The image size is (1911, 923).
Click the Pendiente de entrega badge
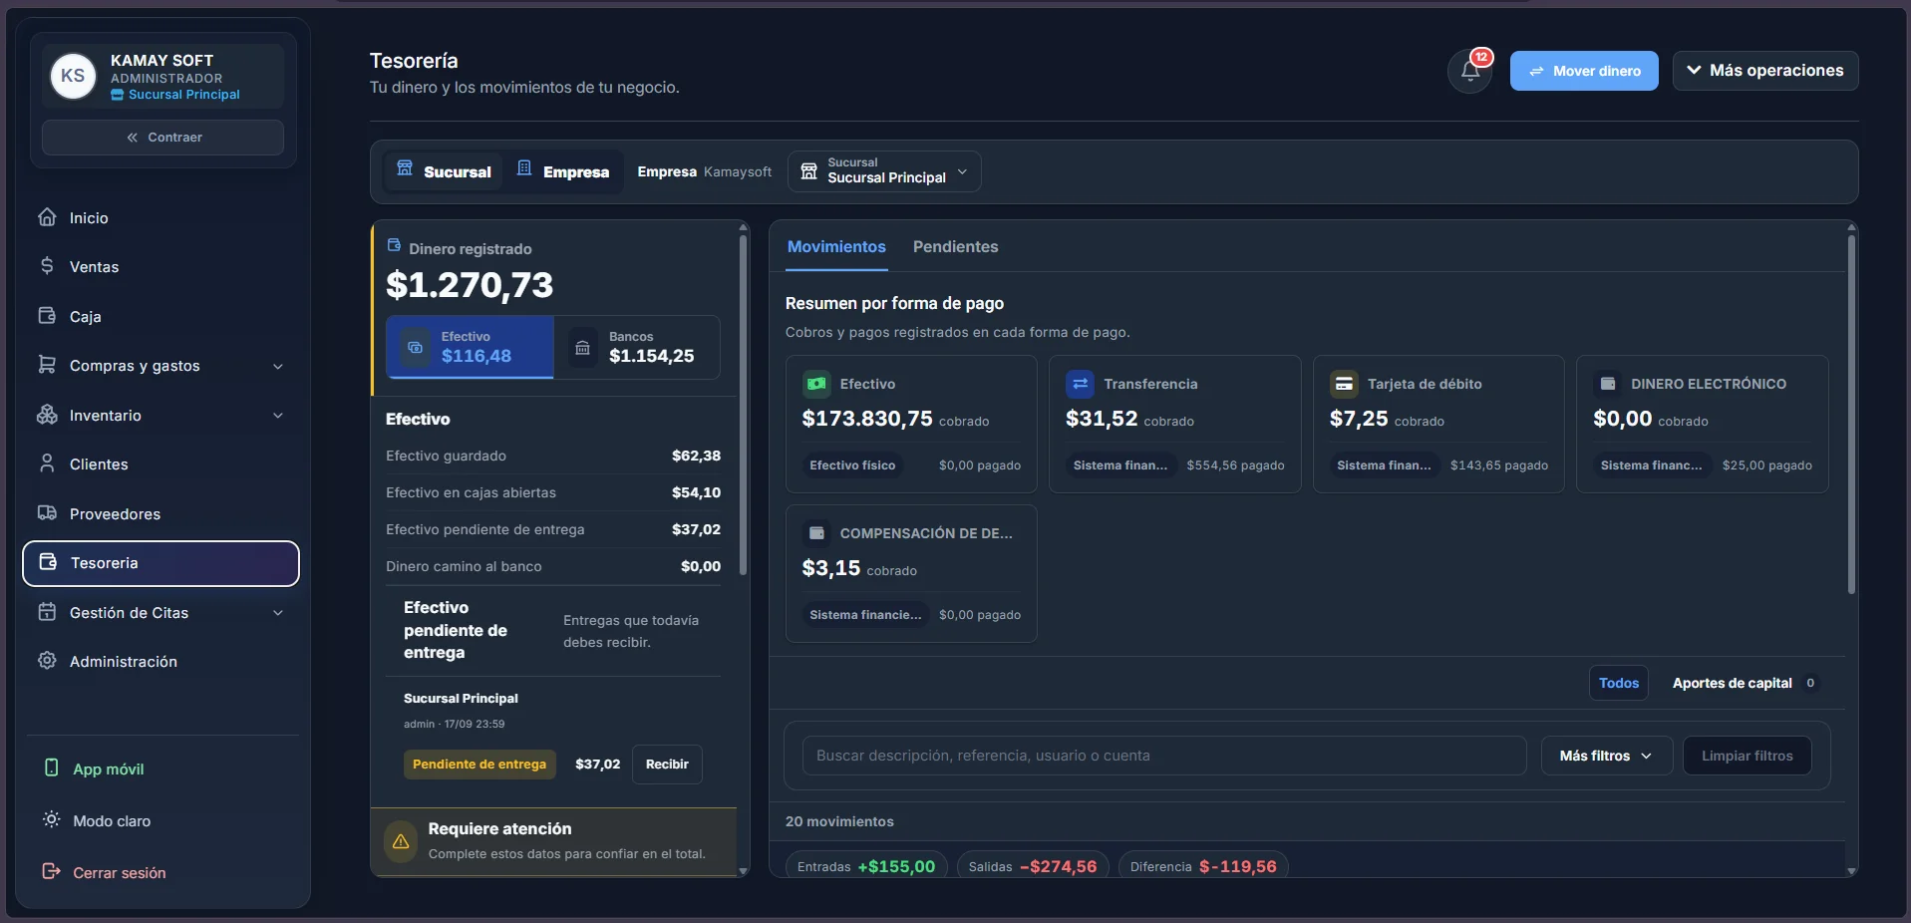[479, 765]
